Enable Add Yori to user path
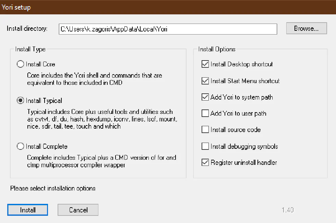Viewport: 336px width, 223px height. coord(205,113)
